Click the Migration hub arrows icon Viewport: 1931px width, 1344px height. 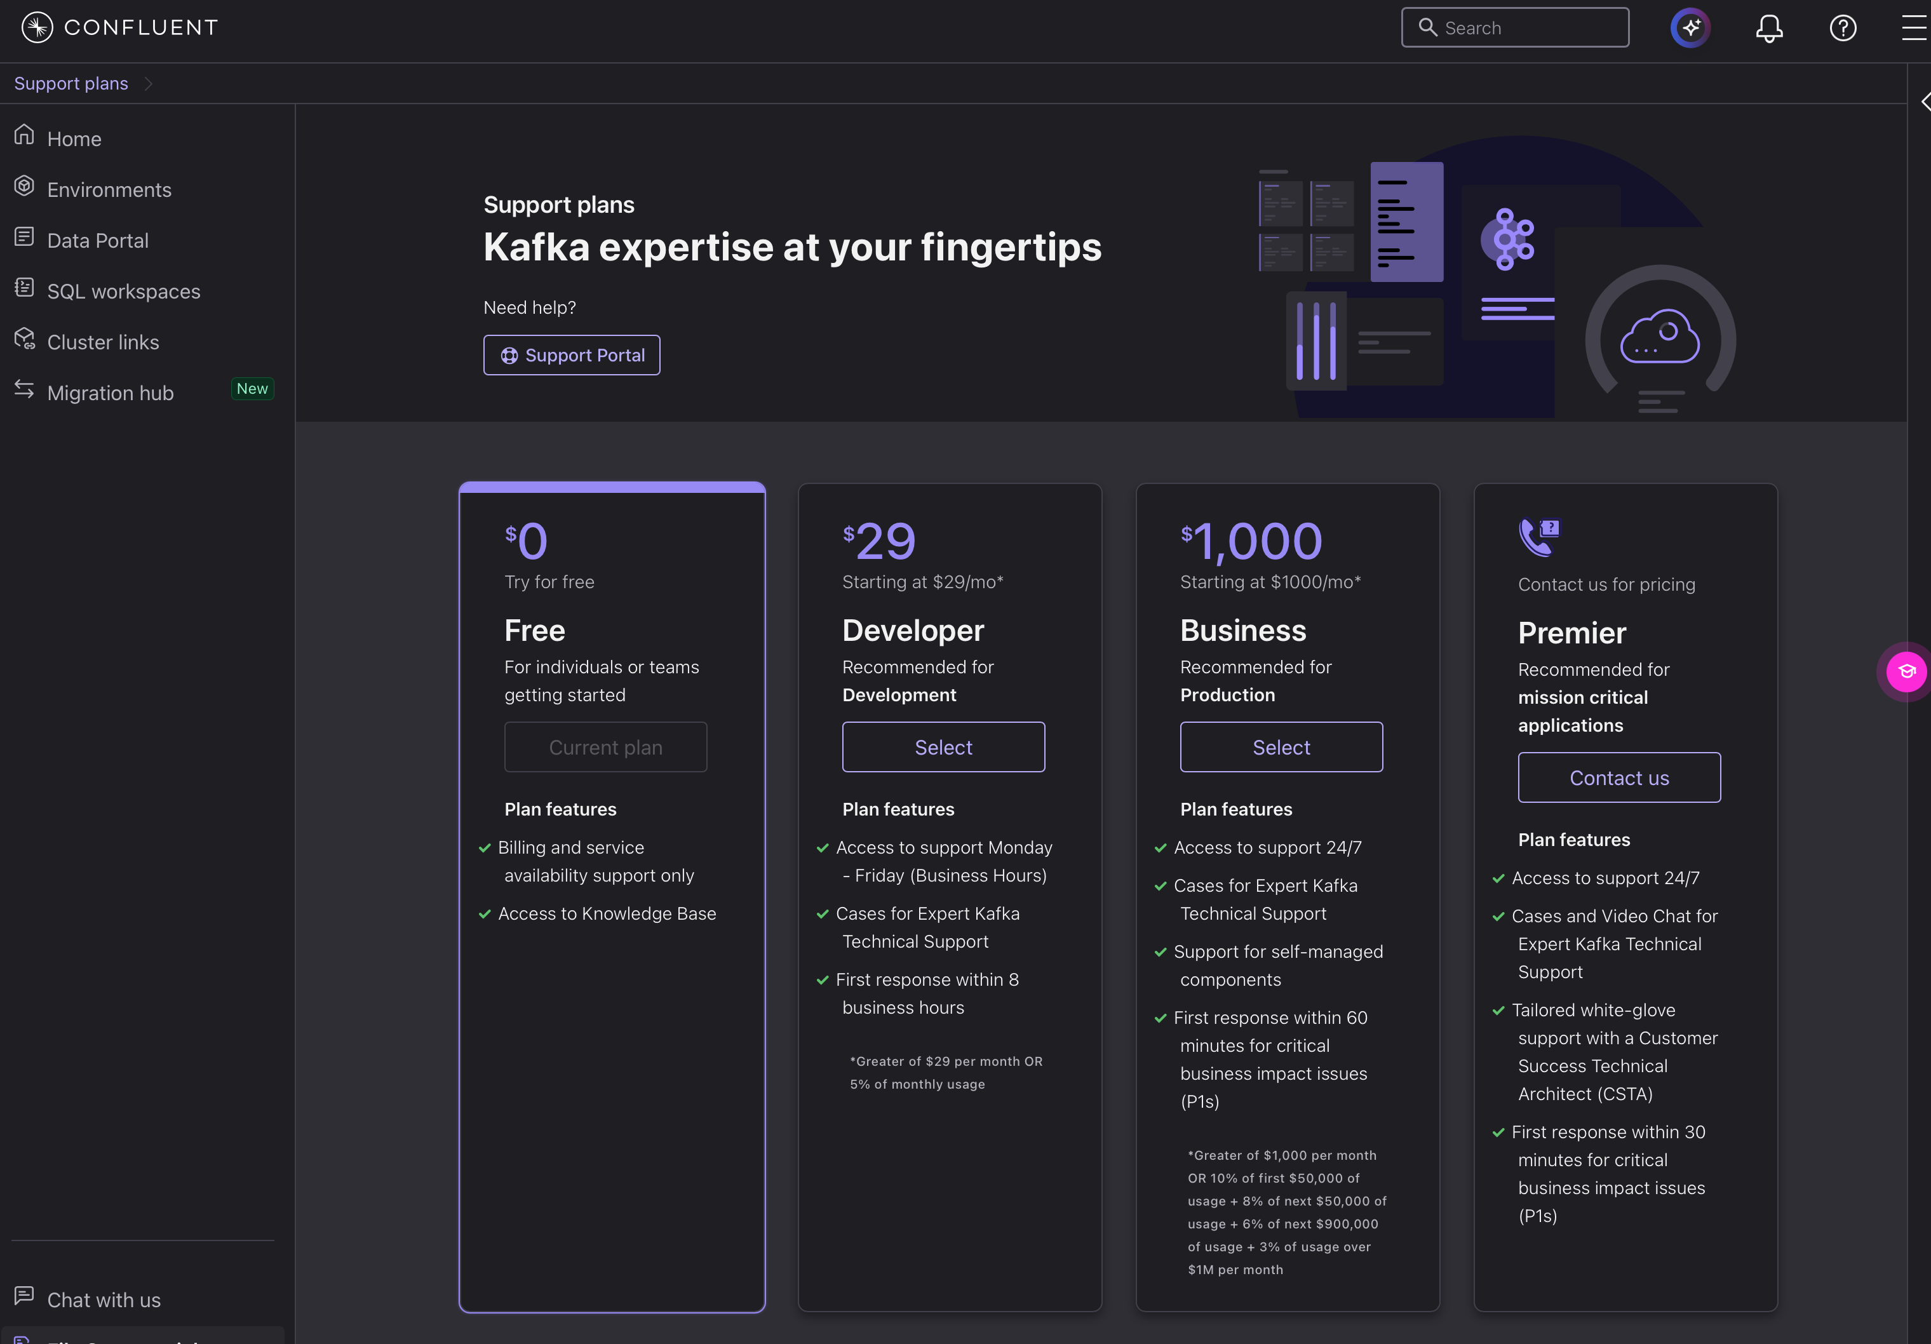(x=24, y=389)
